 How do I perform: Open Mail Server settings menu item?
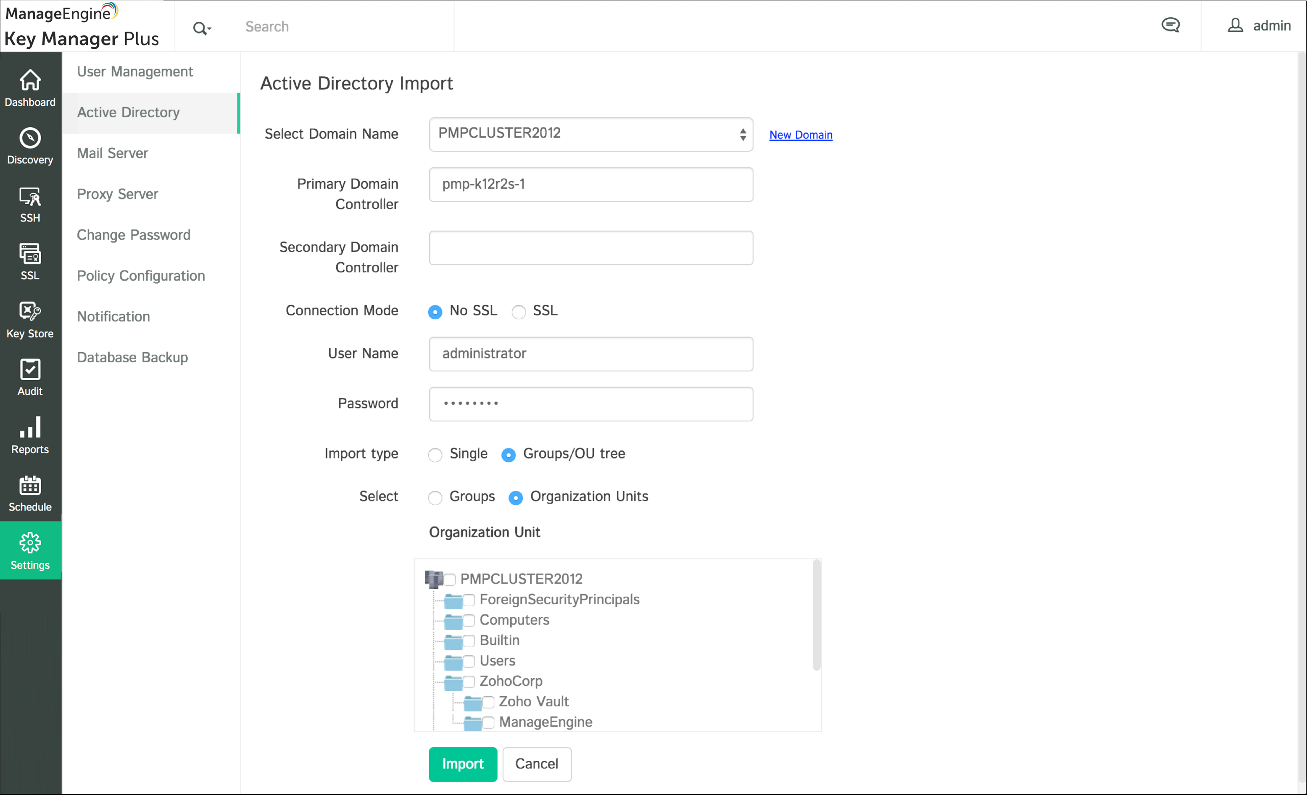click(113, 153)
